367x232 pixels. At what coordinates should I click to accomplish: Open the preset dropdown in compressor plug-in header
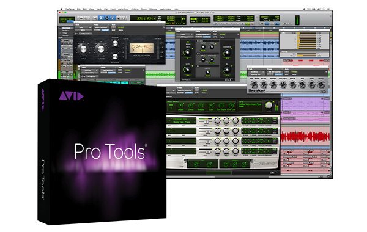coord(102,27)
